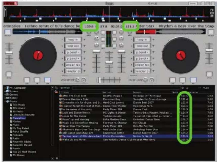Expand the My_Computer tree node
Image resolution: width=217 pixels, height=162 pixels.
coord(5,88)
